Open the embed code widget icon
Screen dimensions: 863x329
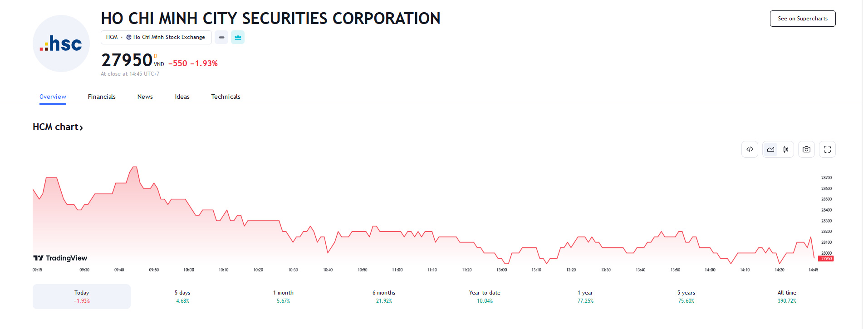750,150
